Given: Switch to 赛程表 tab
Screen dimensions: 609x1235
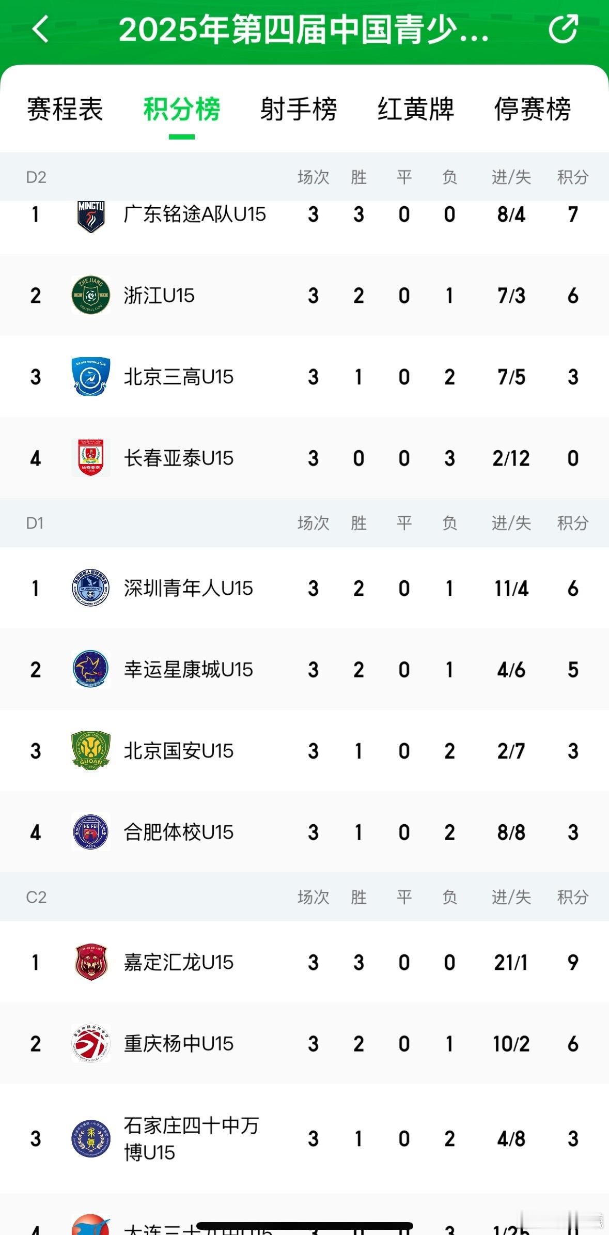Looking at the screenshot, I should click(65, 109).
